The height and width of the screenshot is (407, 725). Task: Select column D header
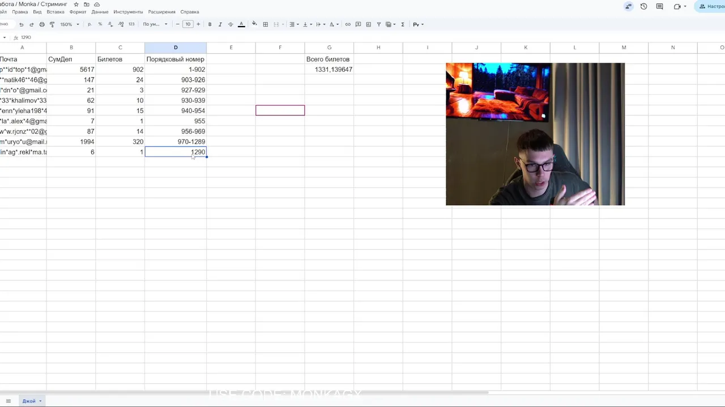tap(176, 47)
